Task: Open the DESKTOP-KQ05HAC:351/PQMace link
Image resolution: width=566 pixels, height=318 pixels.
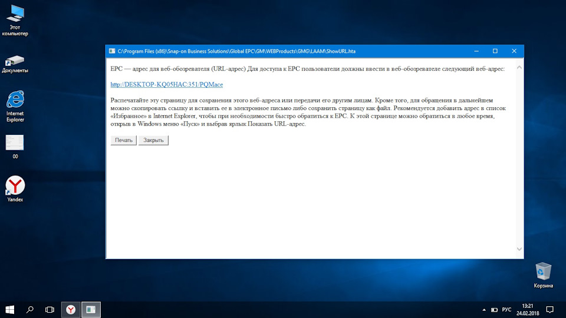Action: tap(166, 84)
